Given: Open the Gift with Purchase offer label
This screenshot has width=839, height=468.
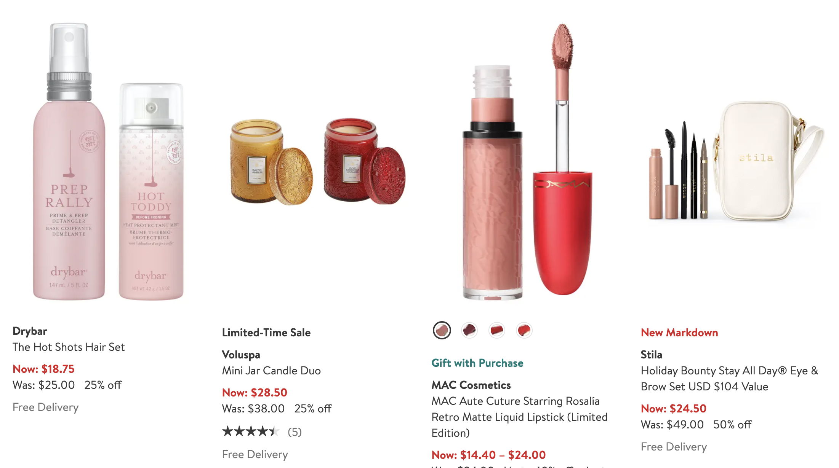Looking at the screenshot, I should pos(477,363).
